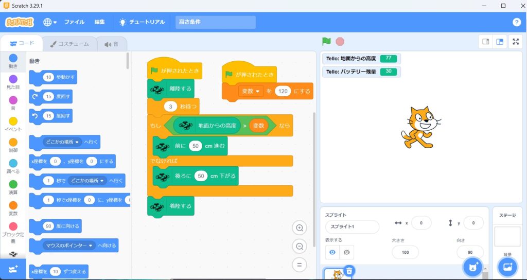Viewport: 527px width, 280px height.
Task: Open どこかの場所 dropdown in へ行く block
Action: pyautogui.click(x=62, y=142)
